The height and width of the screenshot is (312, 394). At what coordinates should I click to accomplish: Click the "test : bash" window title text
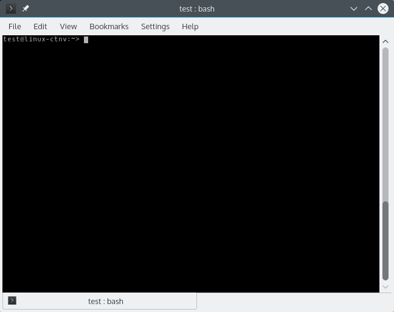click(196, 9)
